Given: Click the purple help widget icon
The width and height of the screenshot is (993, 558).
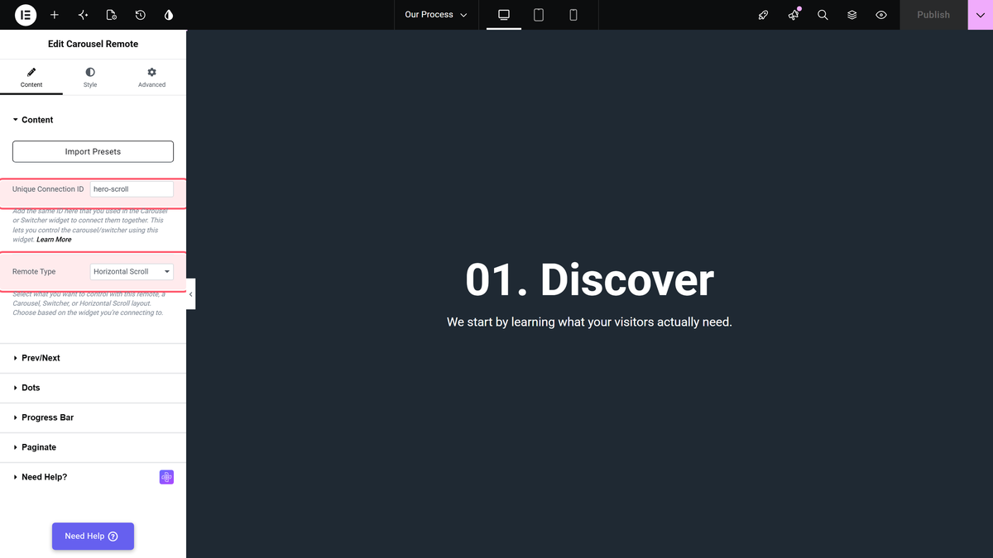Looking at the screenshot, I should (x=166, y=477).
